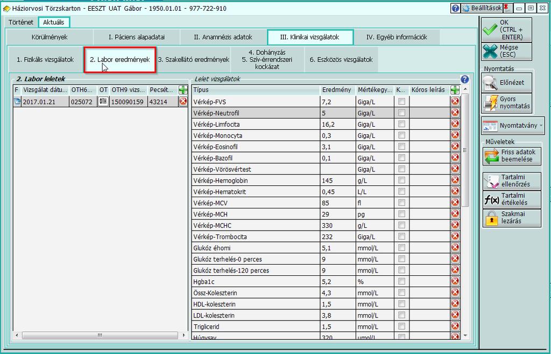The height and width of the screenshot is (354, 551).
Task: Remove the Vérkép-Vörösvértest row
Action: pos(455,169)
